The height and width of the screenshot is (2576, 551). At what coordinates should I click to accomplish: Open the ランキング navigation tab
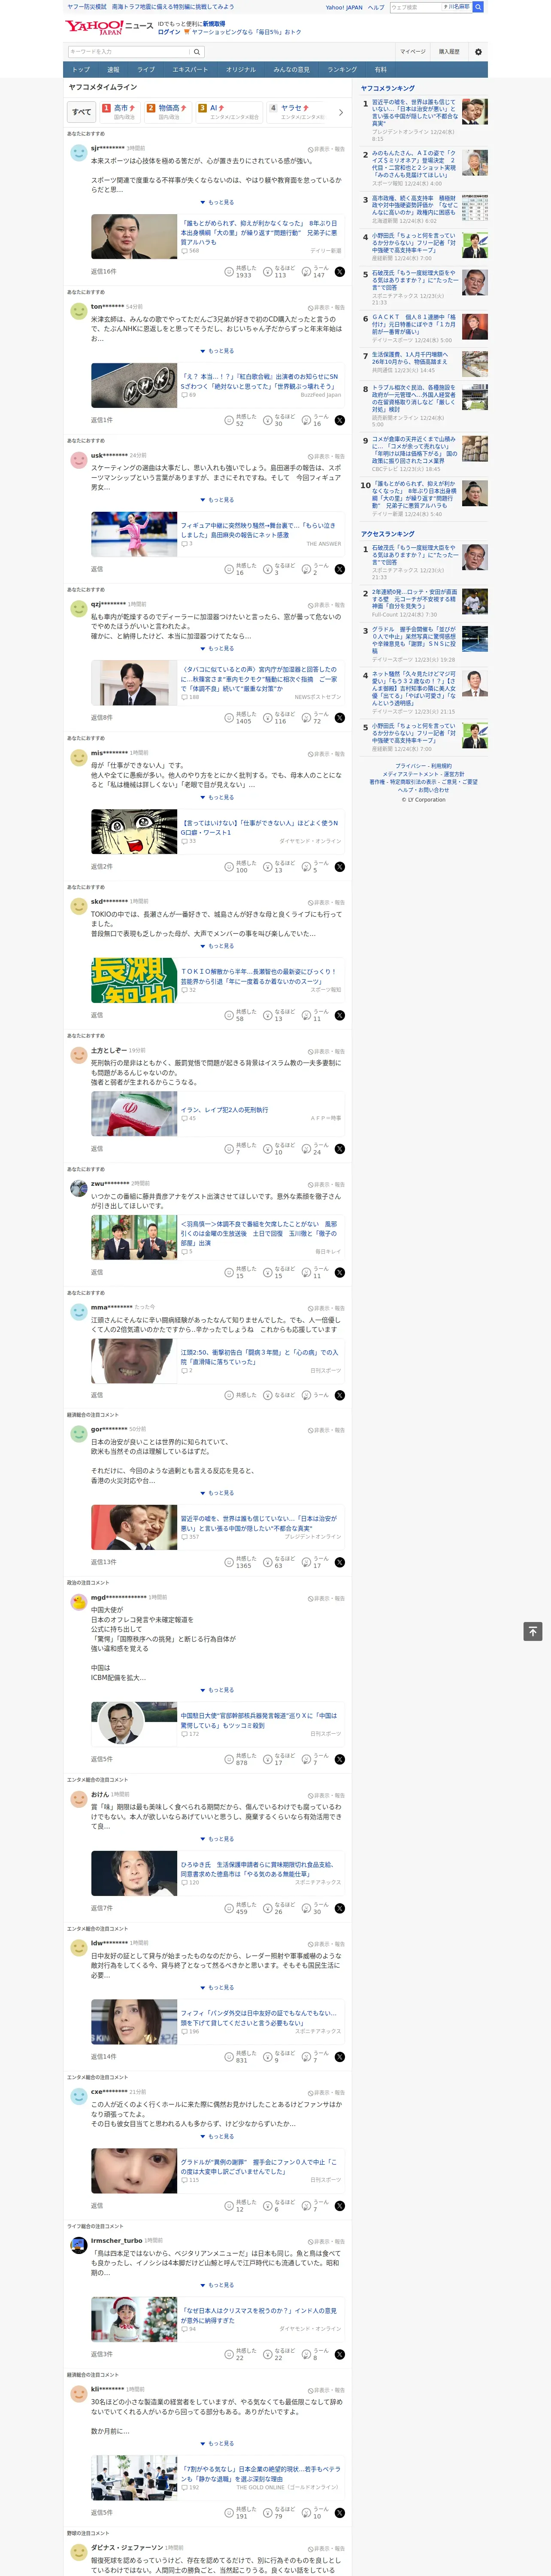tap(342, 70)
